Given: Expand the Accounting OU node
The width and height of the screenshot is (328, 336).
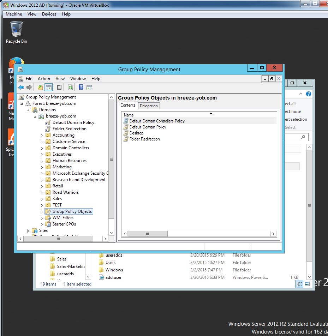Looking at the screenshot, I should tap(42, 136).
